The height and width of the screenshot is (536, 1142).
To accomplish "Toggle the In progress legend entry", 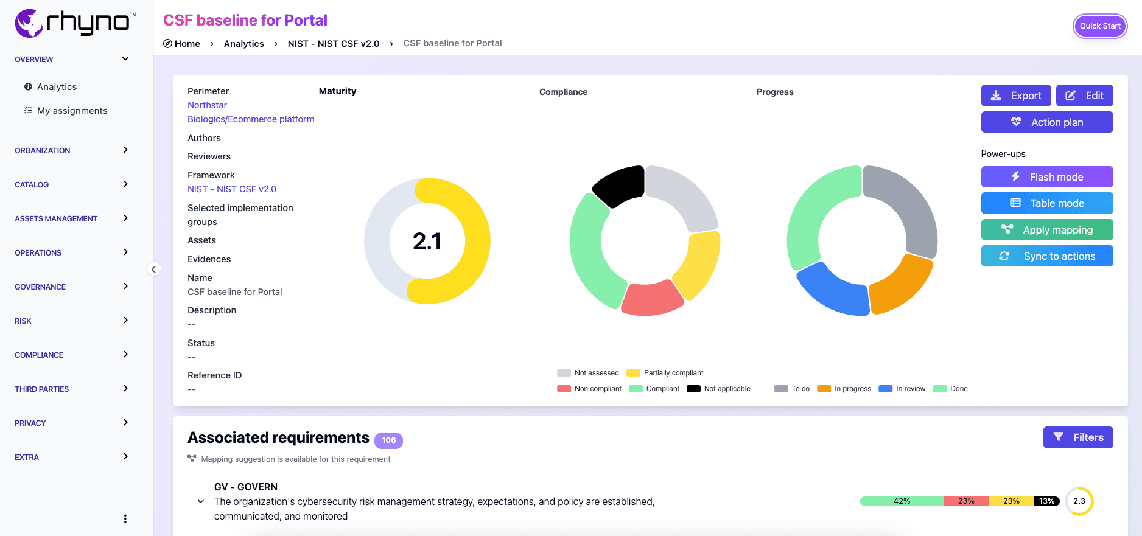I will (x=844, y=389).
